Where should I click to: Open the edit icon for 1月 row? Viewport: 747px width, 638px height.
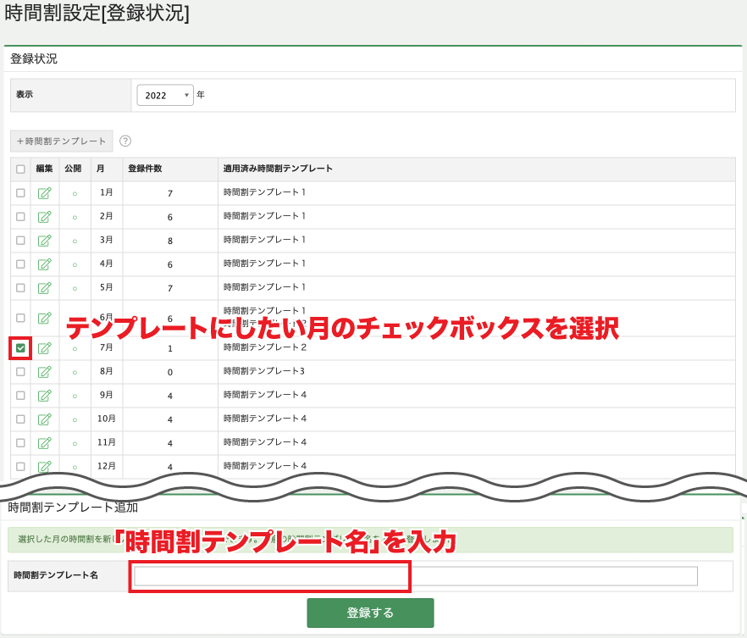[44, 193]
